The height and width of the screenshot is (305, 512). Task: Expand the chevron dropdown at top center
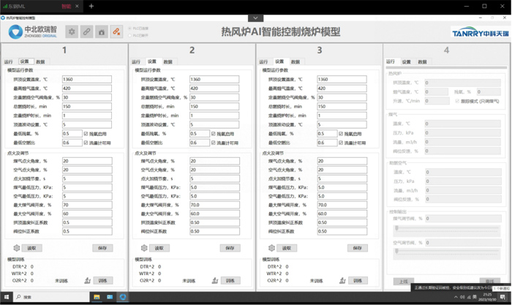(x=254, y=17)
